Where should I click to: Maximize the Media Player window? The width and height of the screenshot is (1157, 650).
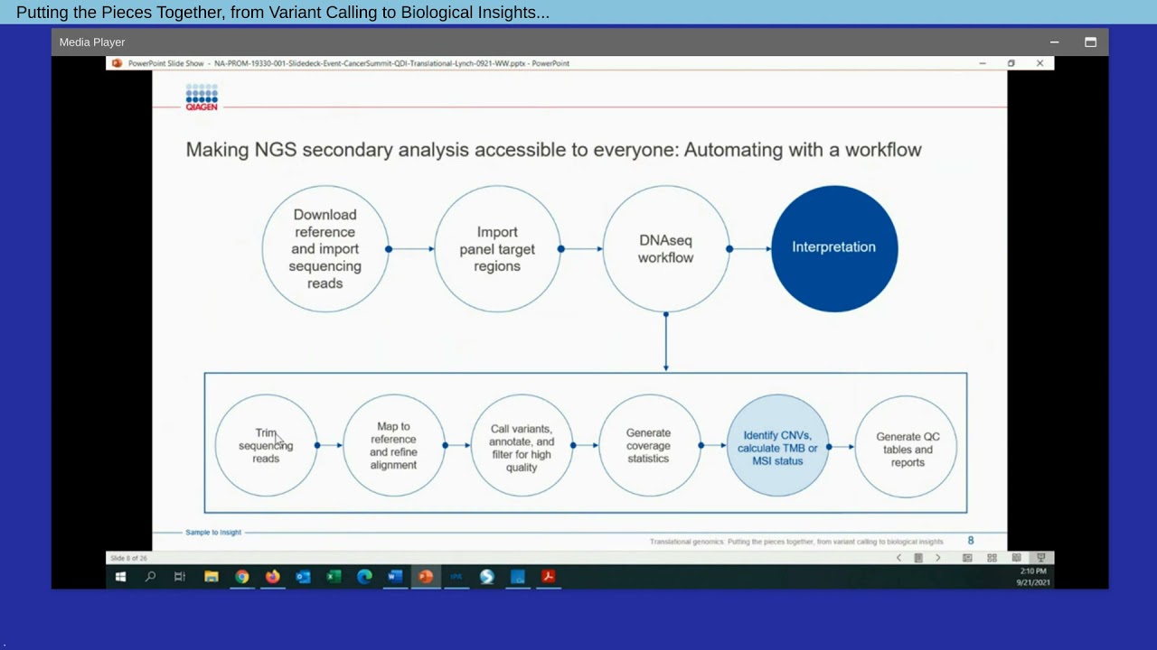pyautogui.click(x=1090, y=42)
